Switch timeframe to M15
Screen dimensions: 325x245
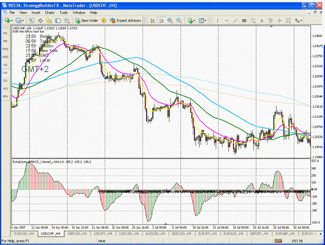[x=5, y=49]
